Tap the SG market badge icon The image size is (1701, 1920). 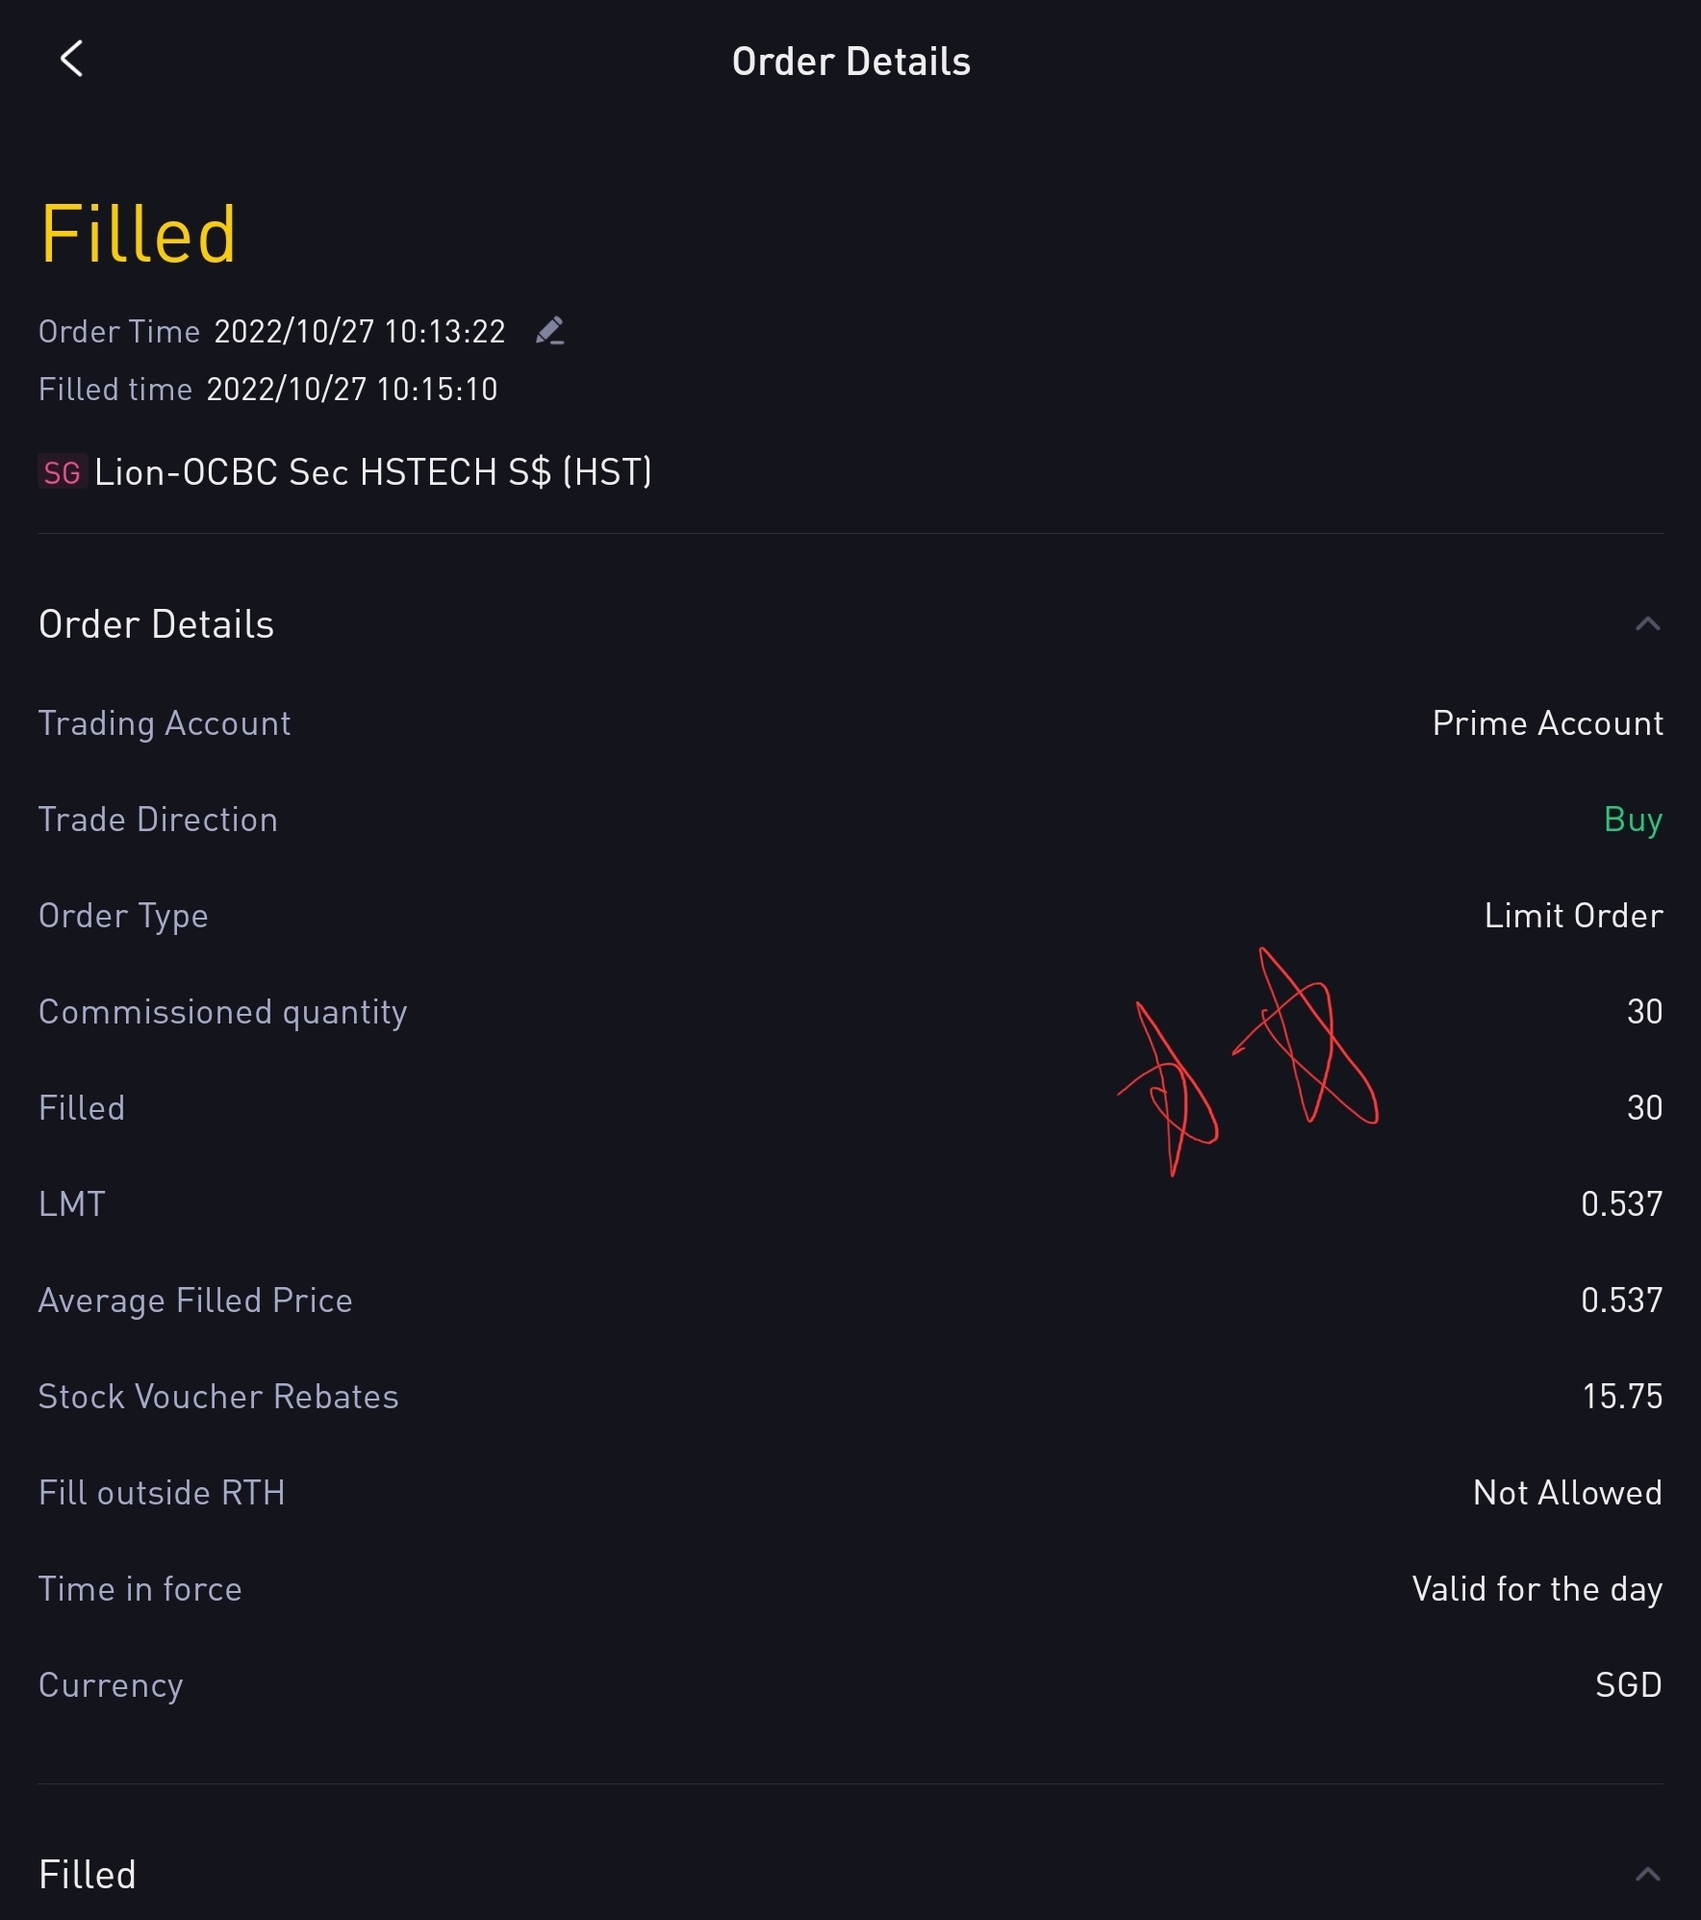click(63, 472)
